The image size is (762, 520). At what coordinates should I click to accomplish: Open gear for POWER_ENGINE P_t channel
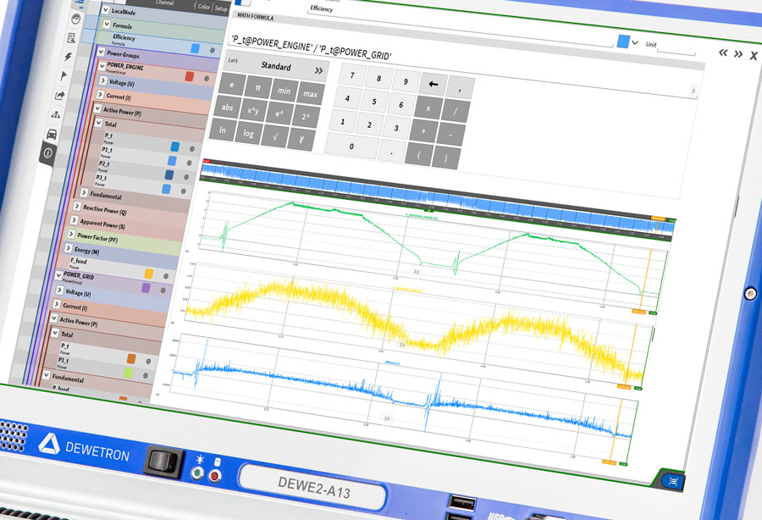coord(192,149)
